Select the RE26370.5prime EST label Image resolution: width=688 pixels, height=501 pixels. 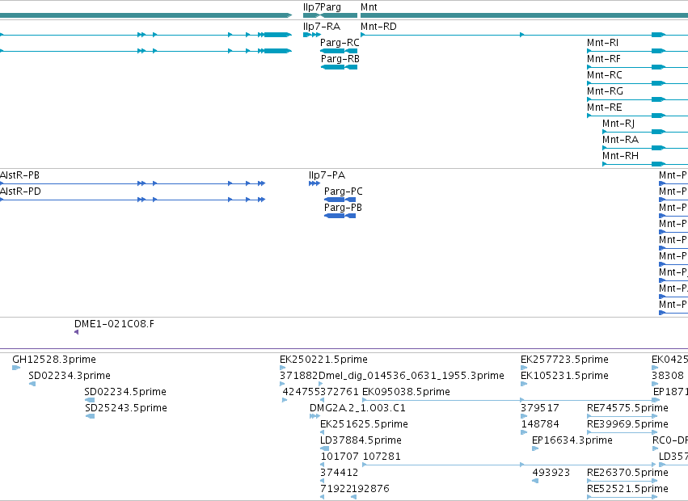pyautogui.click(x=627, y=474)
